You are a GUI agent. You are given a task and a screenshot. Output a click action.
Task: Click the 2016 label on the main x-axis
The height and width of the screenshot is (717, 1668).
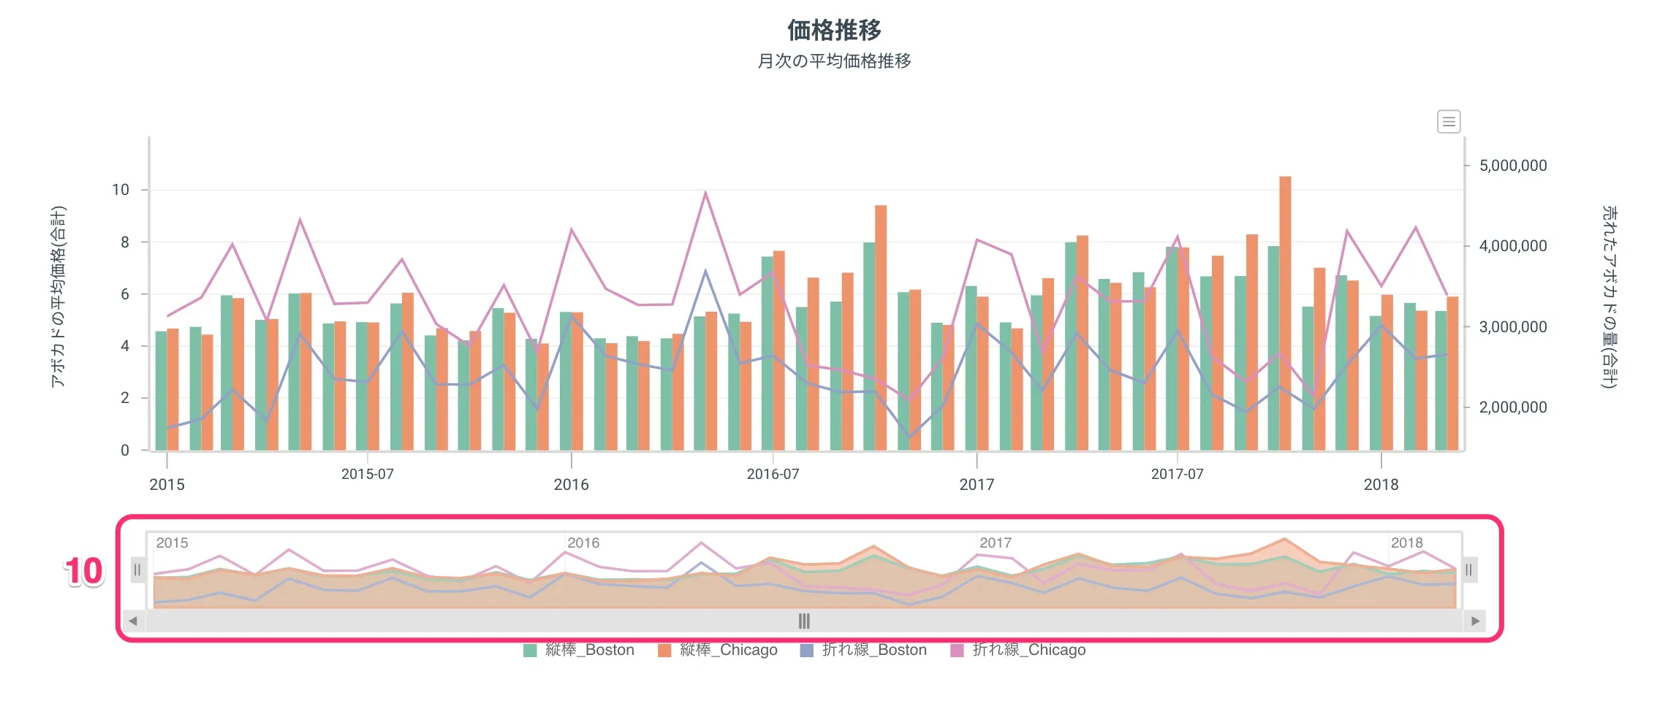[x=571, y=485]
